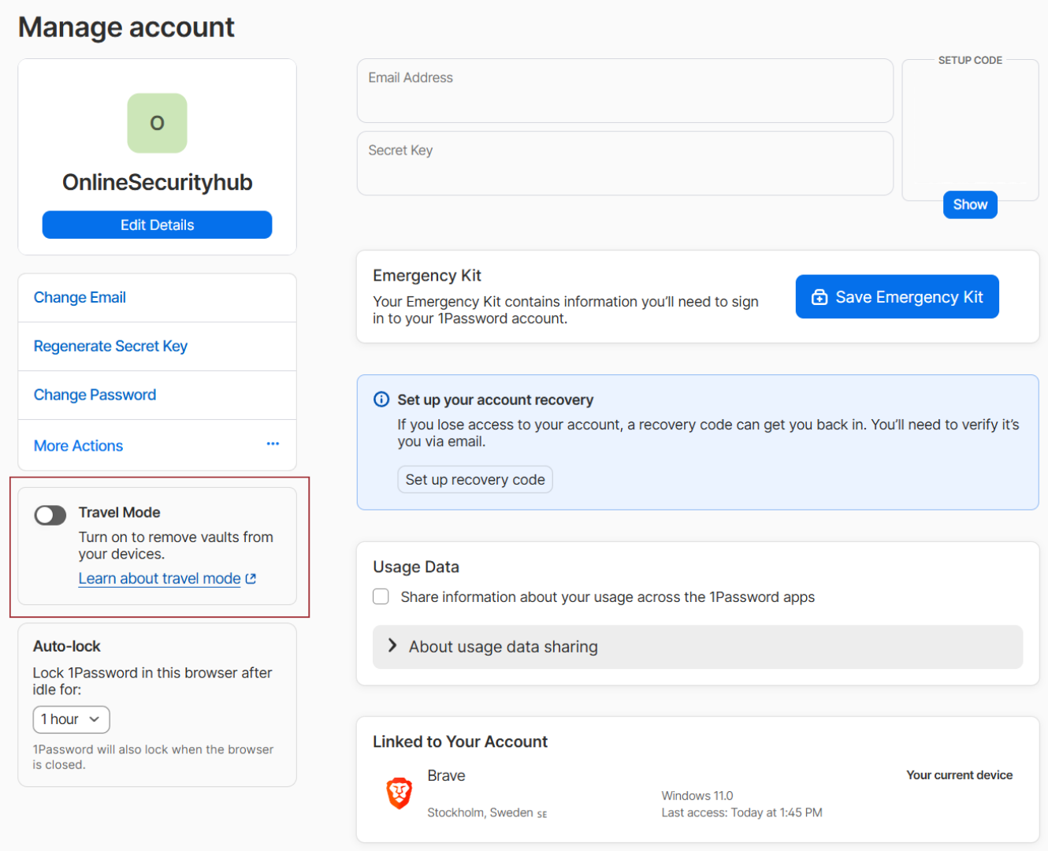The height and width of the screenshot is (851, 1048).
Task: Click the Secret Key field
Action: pyautogui.click(x=624, y=164)
